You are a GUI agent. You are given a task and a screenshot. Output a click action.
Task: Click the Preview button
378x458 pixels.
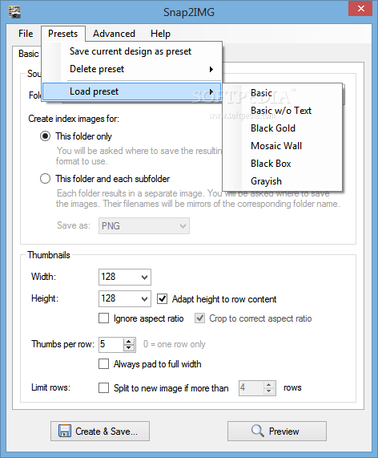coord(277,431)
